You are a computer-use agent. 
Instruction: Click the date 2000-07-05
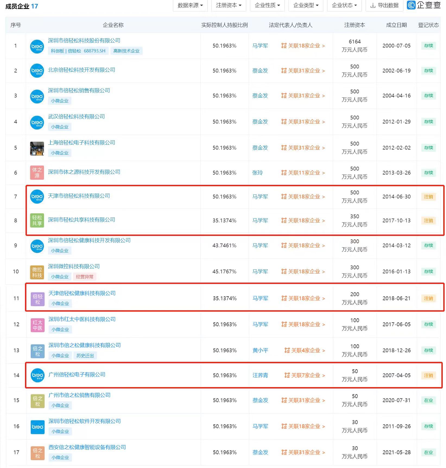coord(396,46)
